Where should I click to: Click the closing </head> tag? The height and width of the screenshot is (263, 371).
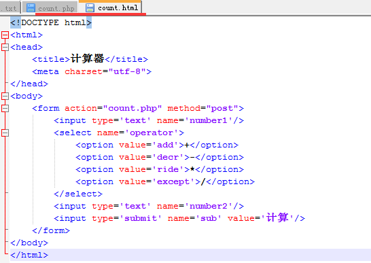point(29,84)
